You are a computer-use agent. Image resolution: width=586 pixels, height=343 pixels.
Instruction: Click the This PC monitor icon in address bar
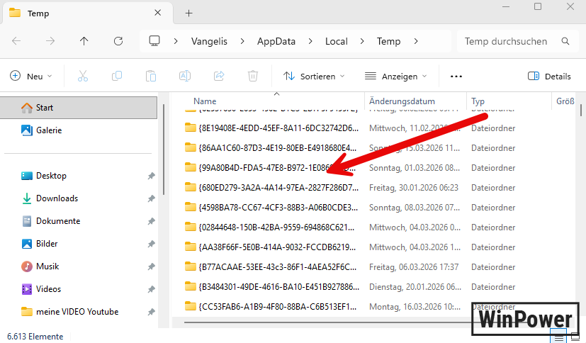[154, 40]
